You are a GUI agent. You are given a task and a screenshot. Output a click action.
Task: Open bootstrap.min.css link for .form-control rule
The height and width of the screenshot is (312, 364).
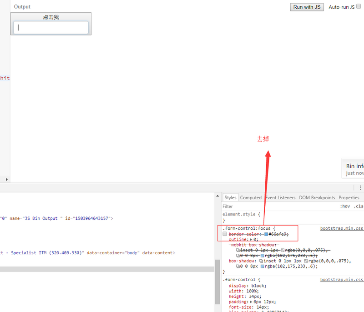(x=342, y=280)
